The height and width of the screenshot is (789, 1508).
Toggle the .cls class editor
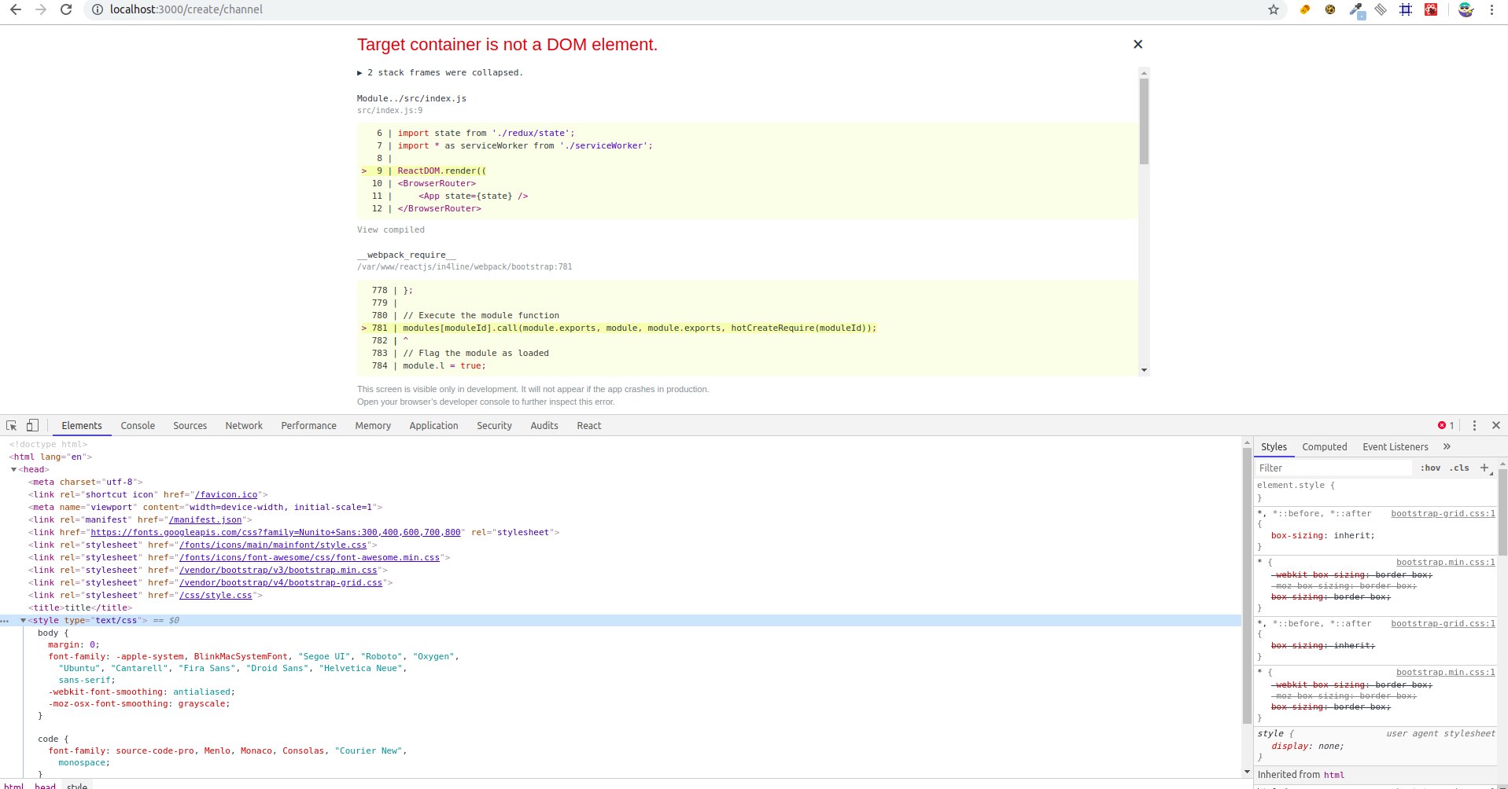pos(1459,468)
